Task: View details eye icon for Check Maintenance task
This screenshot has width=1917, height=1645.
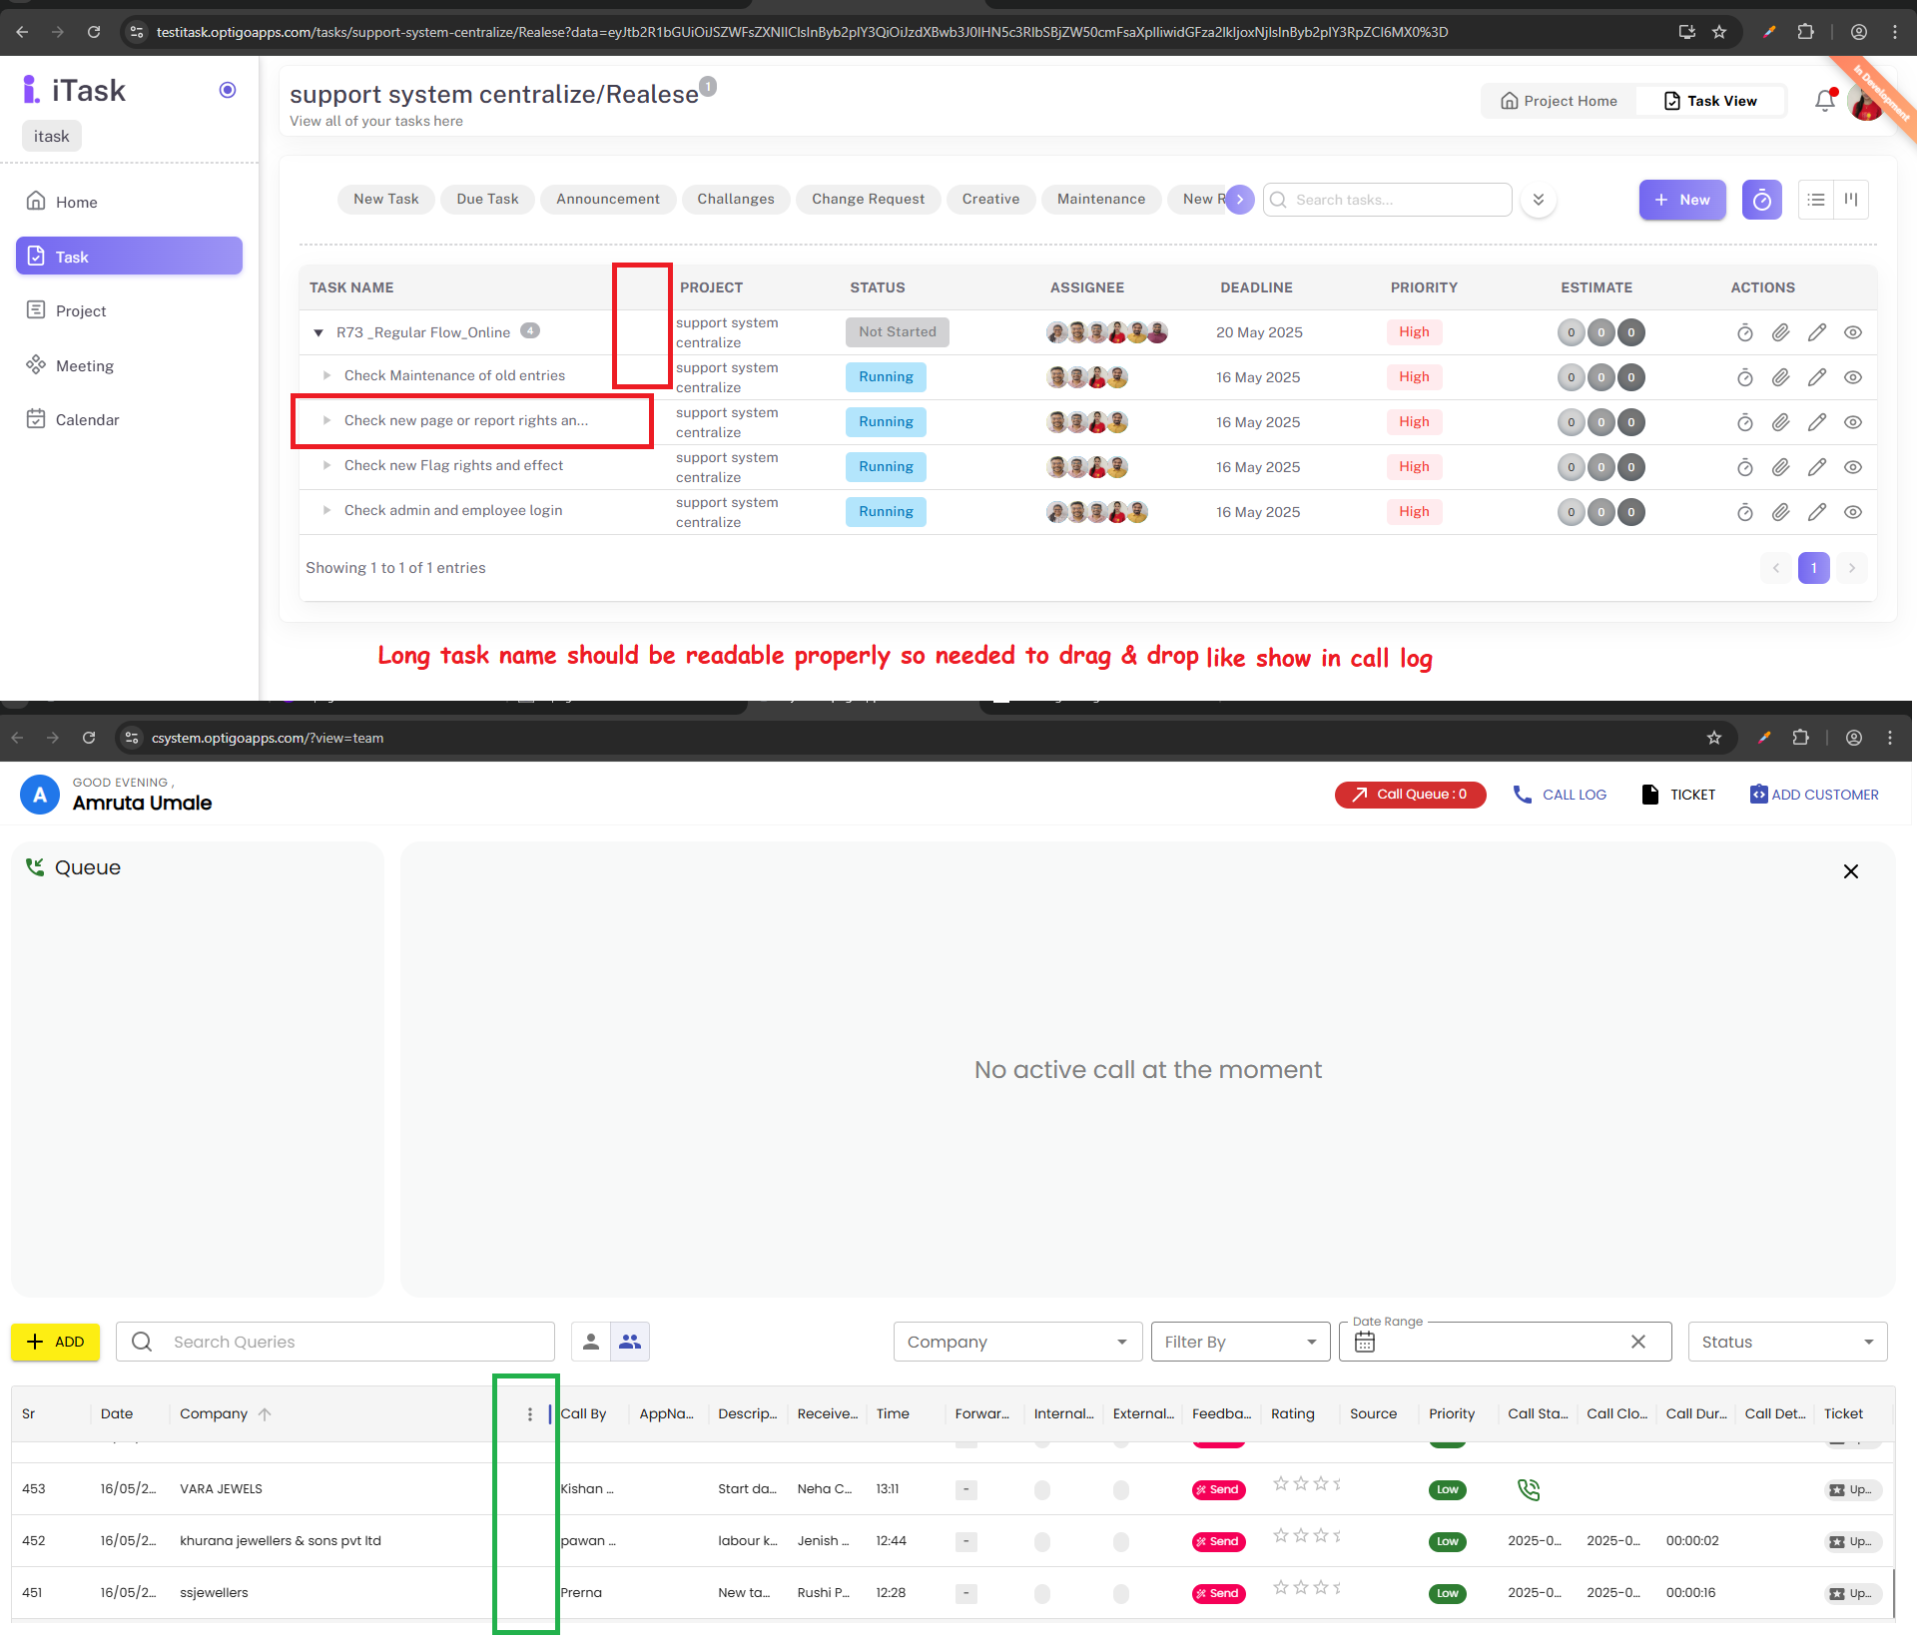Action: click(x=1852, y=377)
